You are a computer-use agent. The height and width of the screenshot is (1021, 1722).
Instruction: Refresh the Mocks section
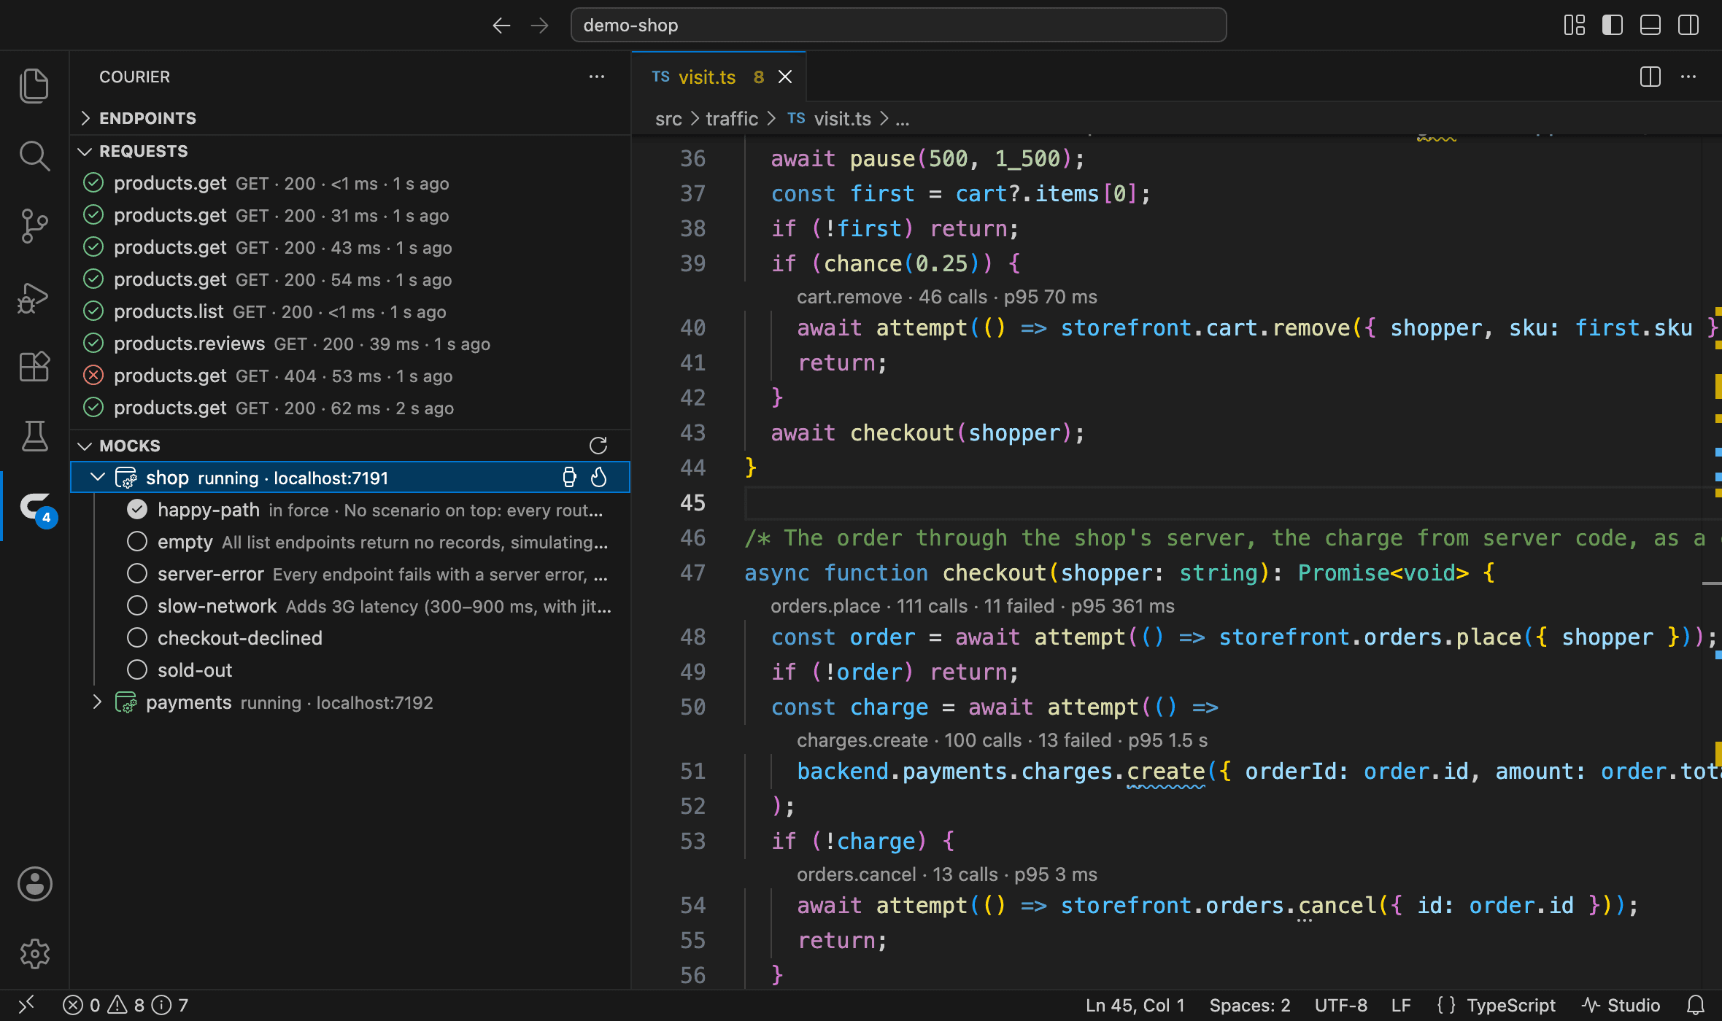tap(598, 446)
